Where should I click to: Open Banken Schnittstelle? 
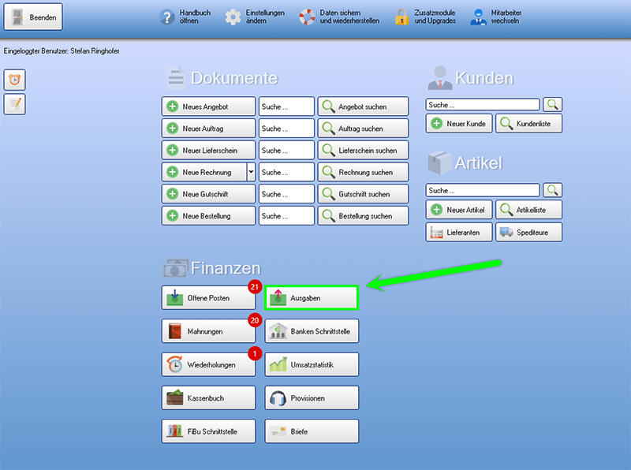click(312, 331)
